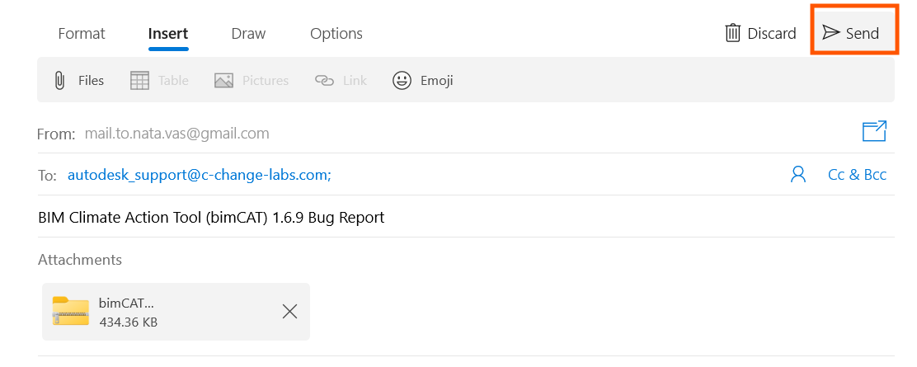Click the subject line Bug Report text
Image resolution: width=917 pixels, height=367 pixels.
tap(211, 218)
